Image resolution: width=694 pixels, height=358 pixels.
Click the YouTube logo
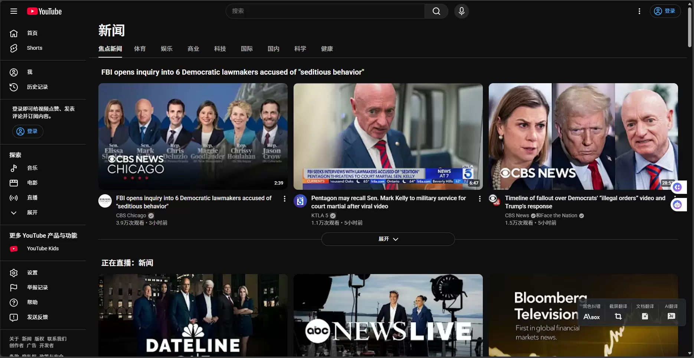click(45, 12)
